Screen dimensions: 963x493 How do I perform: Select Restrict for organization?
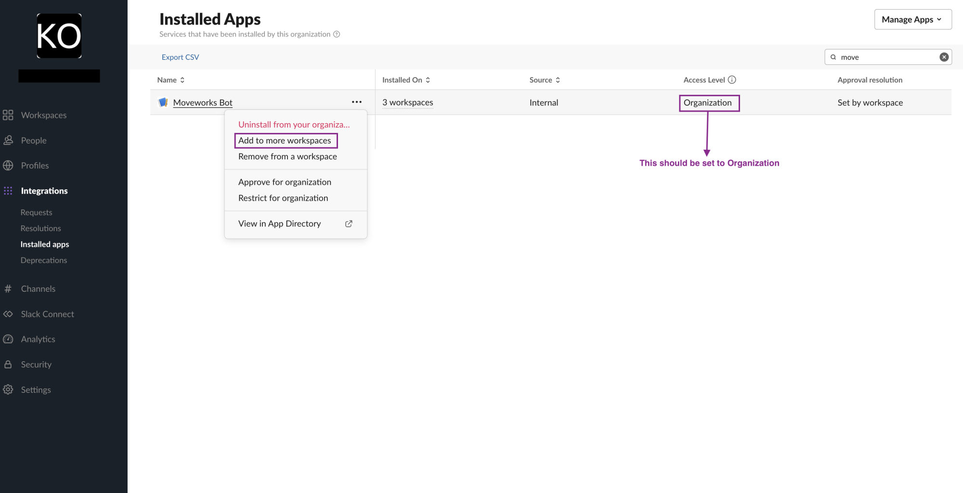(x=283, y=198)
